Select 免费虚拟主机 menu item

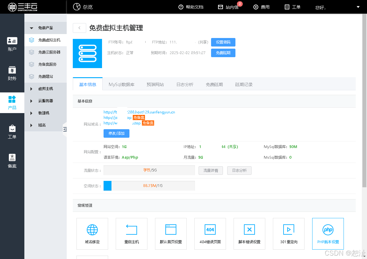pos(45,40)
